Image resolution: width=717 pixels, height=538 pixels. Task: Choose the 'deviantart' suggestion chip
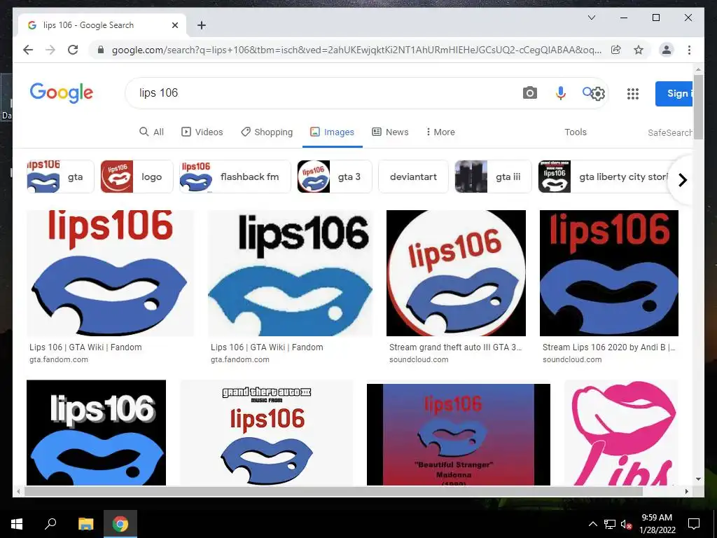[413, 177]
